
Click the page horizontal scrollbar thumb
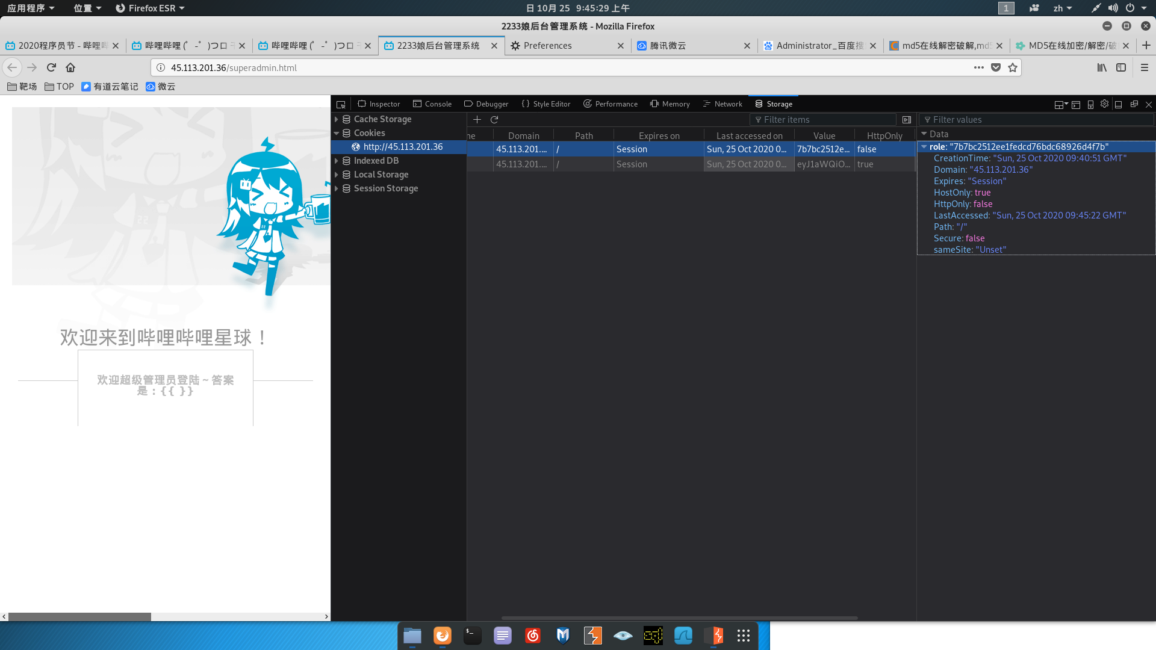[79, 616]
